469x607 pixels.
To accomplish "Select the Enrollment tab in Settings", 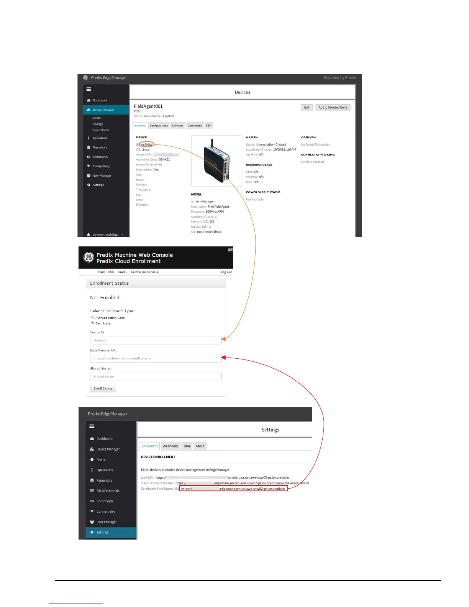I will (x=150, y=446).
